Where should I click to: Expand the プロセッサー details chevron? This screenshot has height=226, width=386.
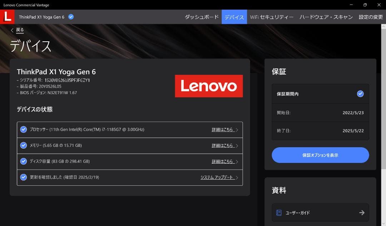[x=237, y=129]
